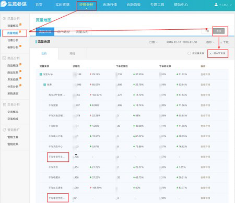Image resolution: width=235 pixels, height=203 pixels.
Task: Open 商品效果 in the sidebar
Action: pyautogui.click(x=13, y=73)
